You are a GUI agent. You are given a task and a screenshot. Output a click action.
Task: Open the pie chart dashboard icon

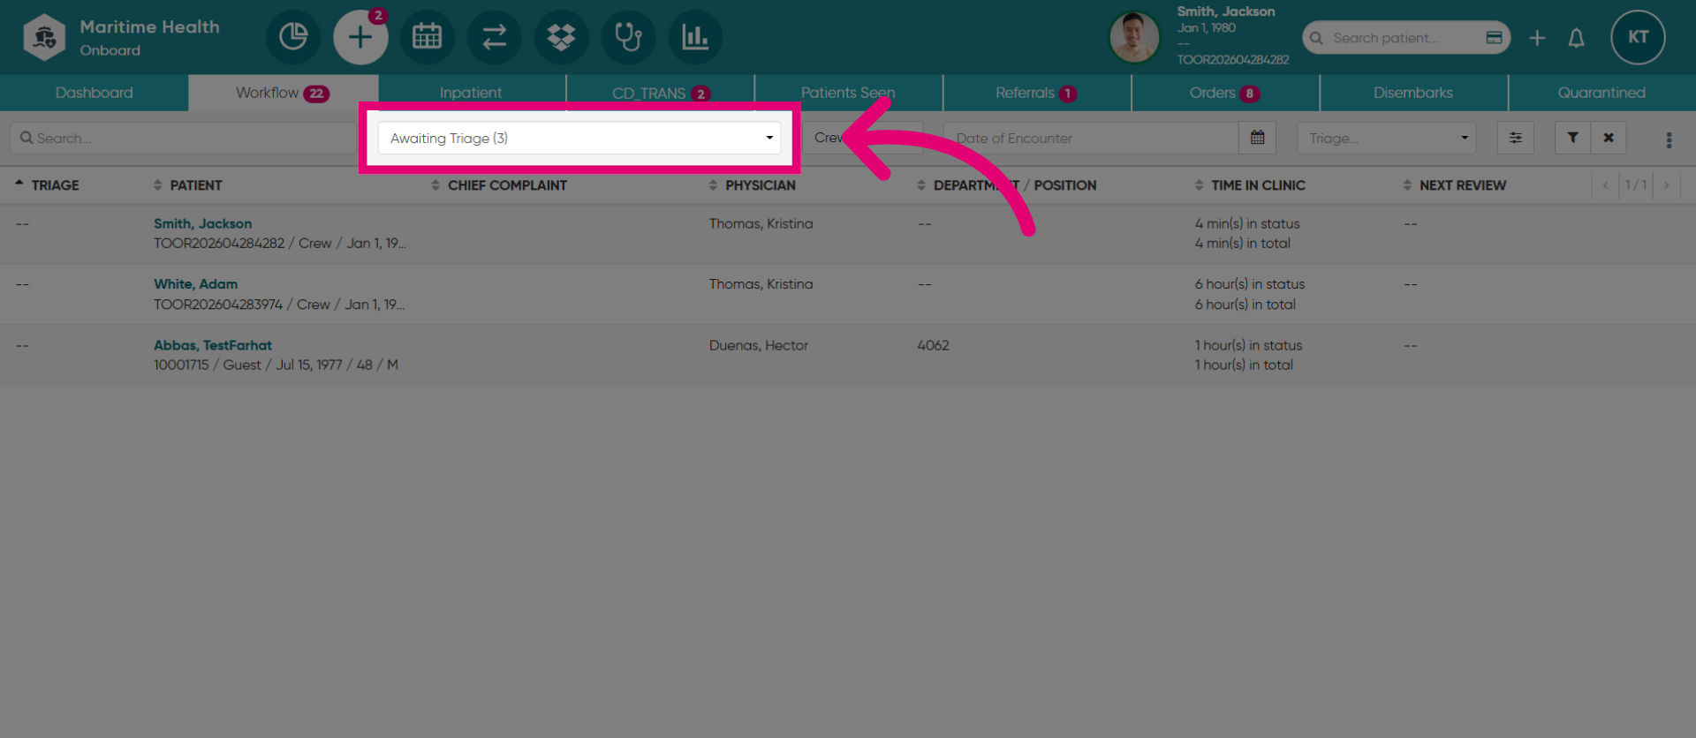pyautogui.click(x=293, y=37)
